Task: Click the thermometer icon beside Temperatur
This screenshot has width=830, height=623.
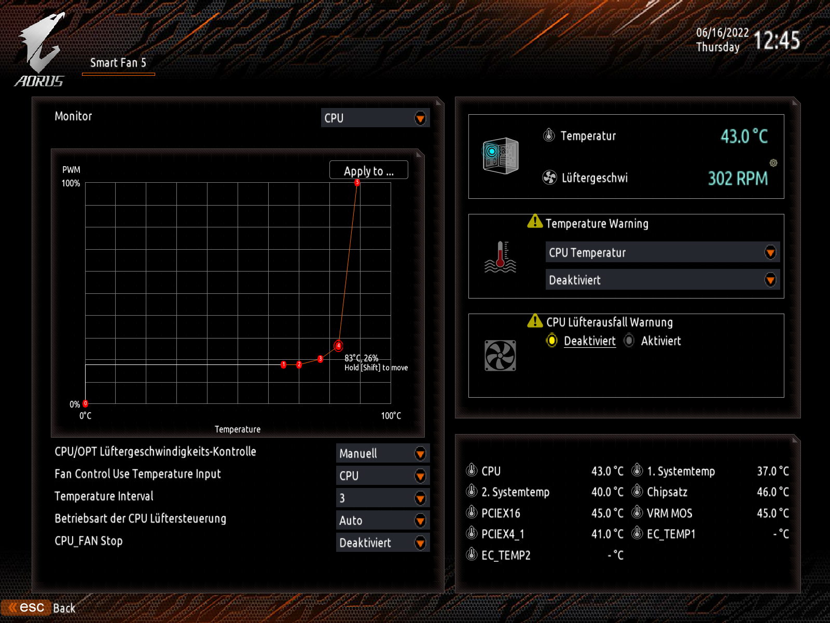Action: click(549, 136)
